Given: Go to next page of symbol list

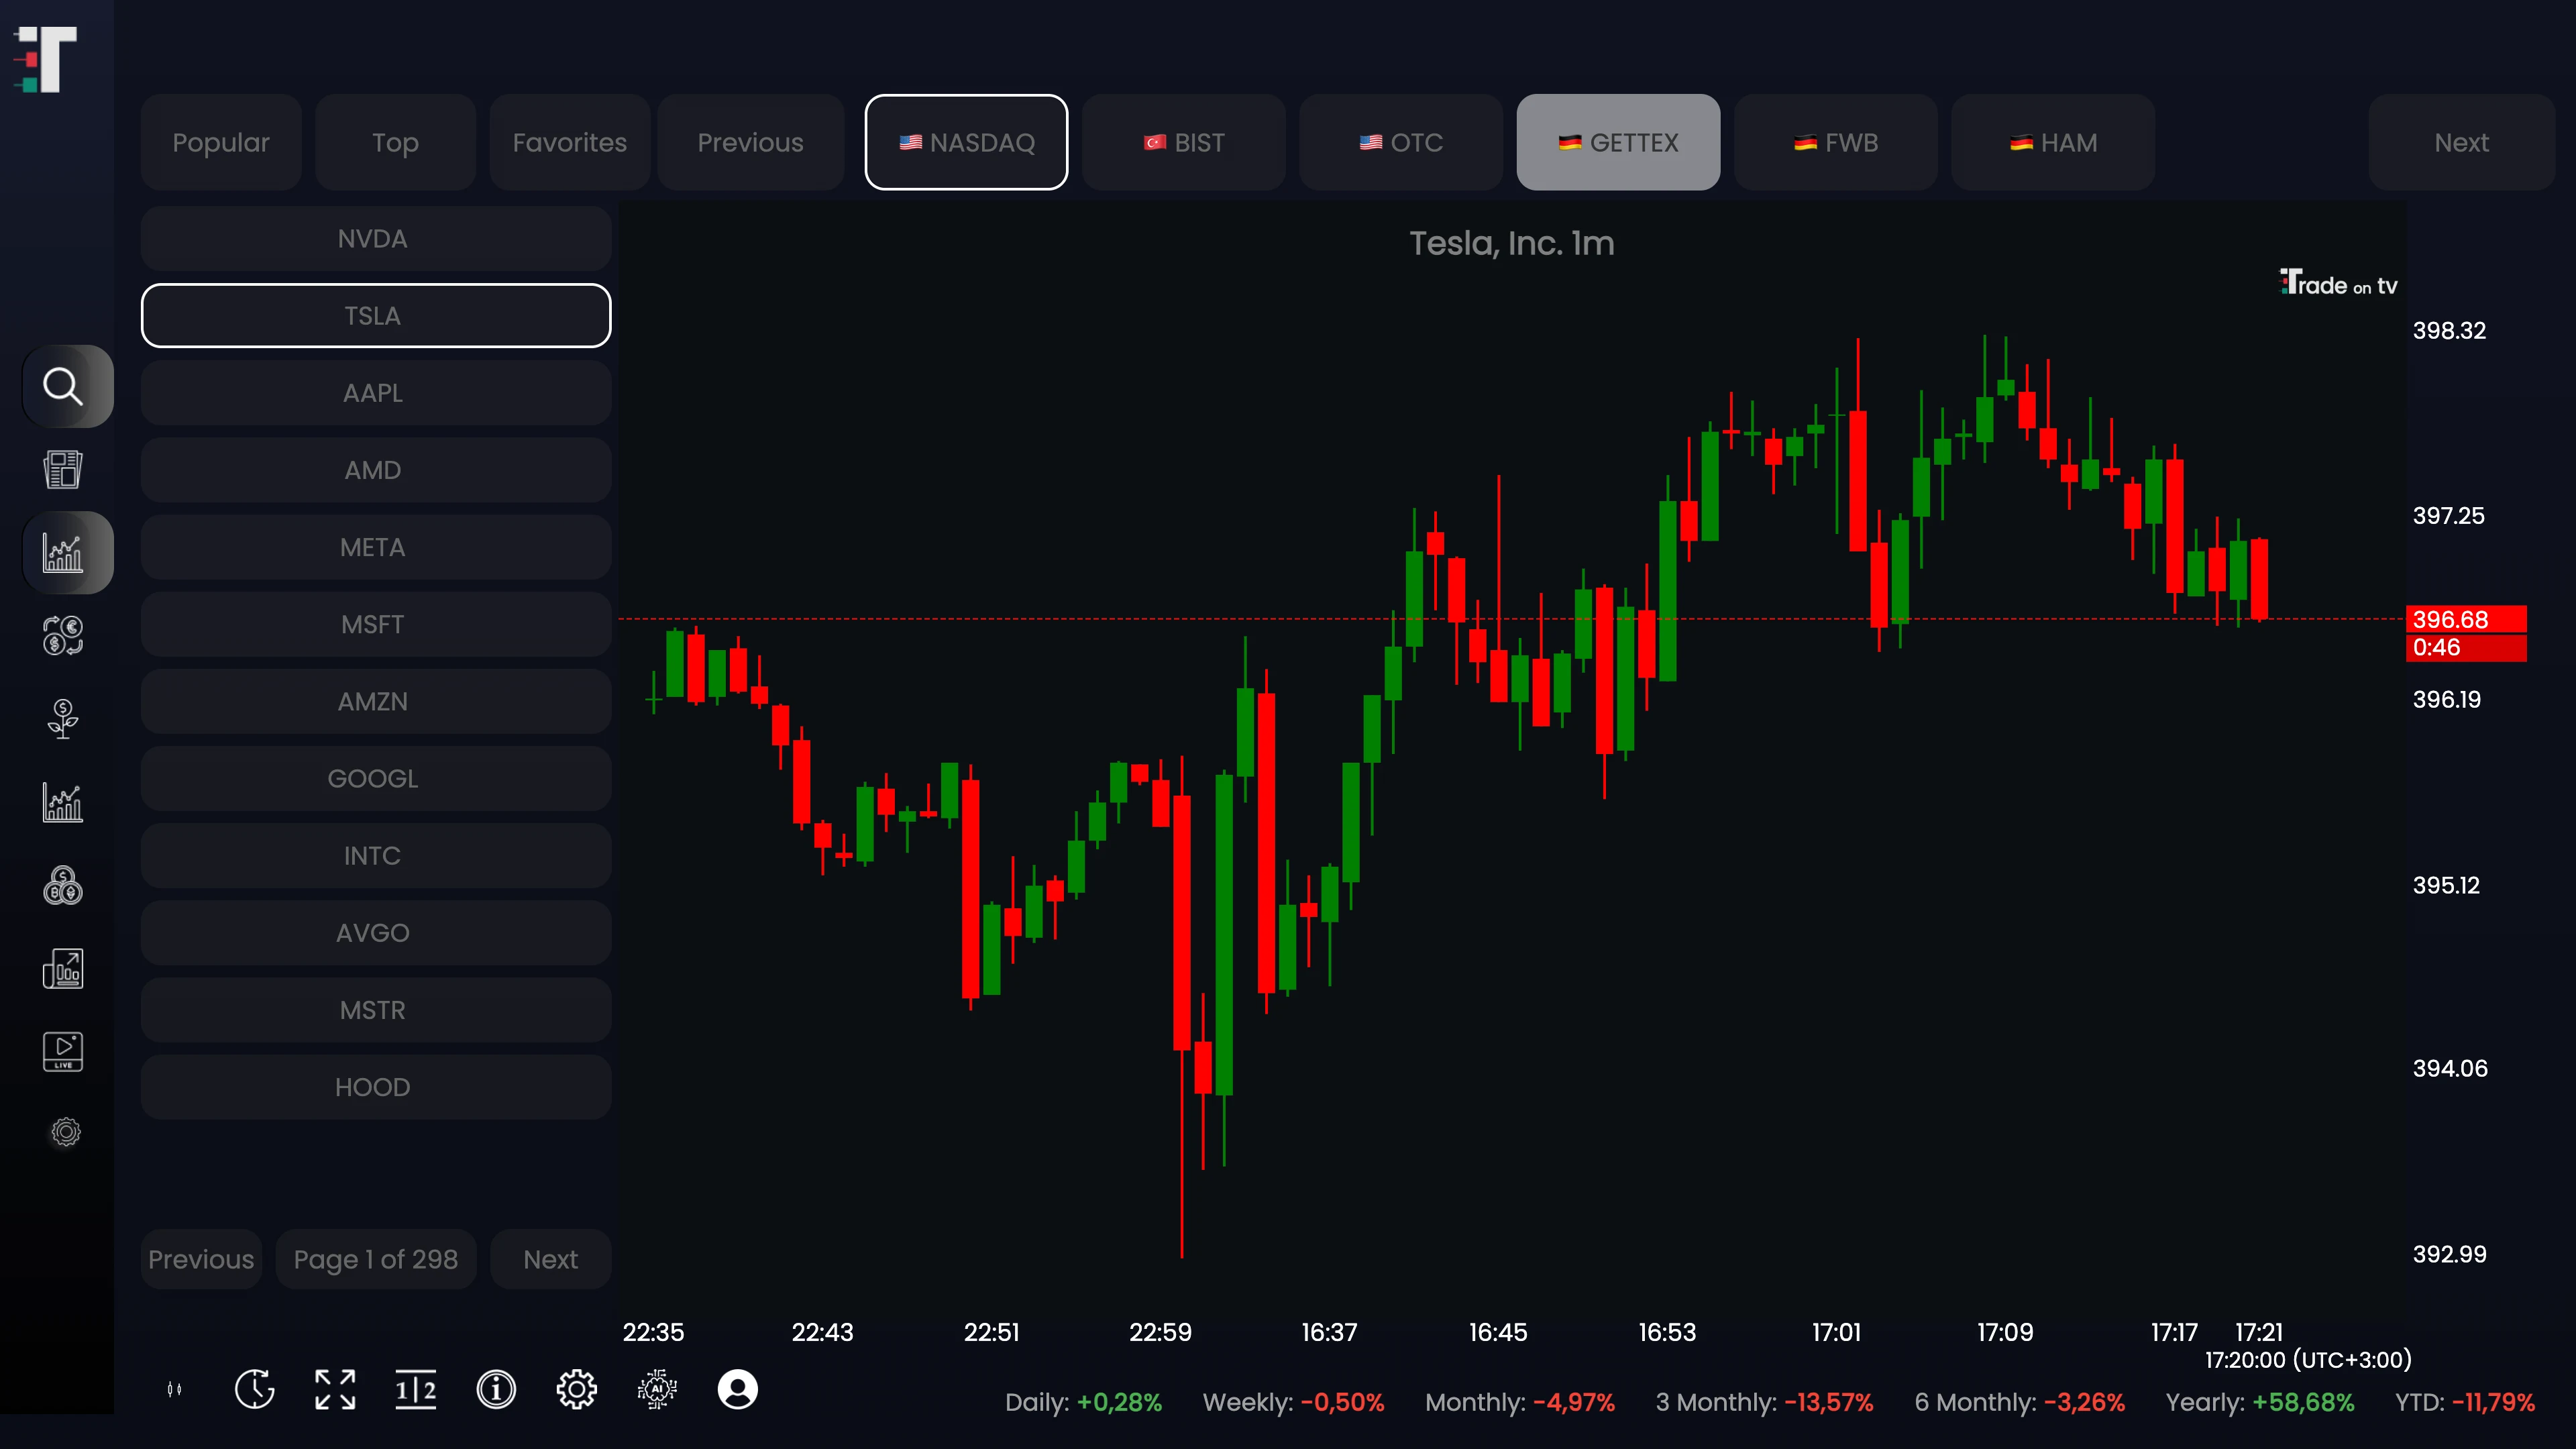Looking at the screenshot, I should [551, 1259].
